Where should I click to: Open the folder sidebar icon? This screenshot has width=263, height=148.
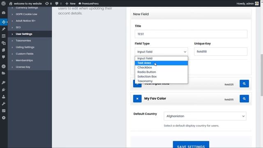pos(4,73)
